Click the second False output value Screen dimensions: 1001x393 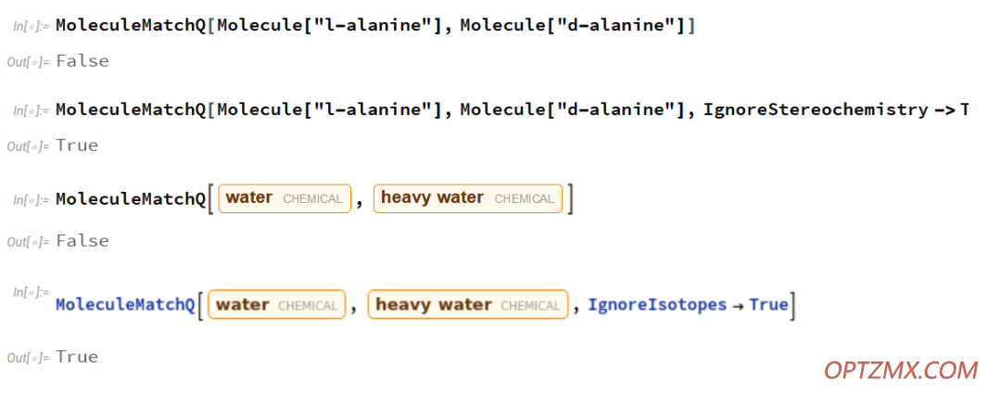pyautogui.click(x=82, y=240)
